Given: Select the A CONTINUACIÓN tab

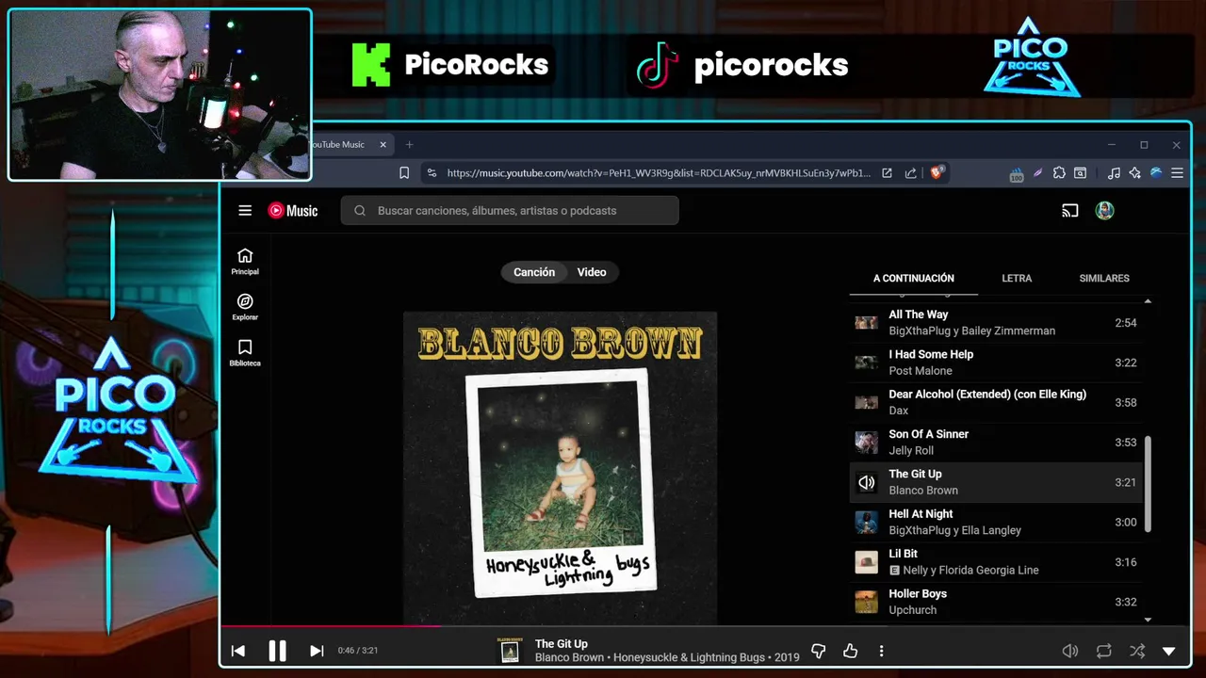Looking at the screenshot, I should click(913, 278).
